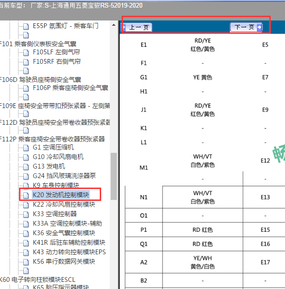Screen dimensions: 285x289
Task: Click the document icon beside F105RF 右侧气帘
Action: 26,62
